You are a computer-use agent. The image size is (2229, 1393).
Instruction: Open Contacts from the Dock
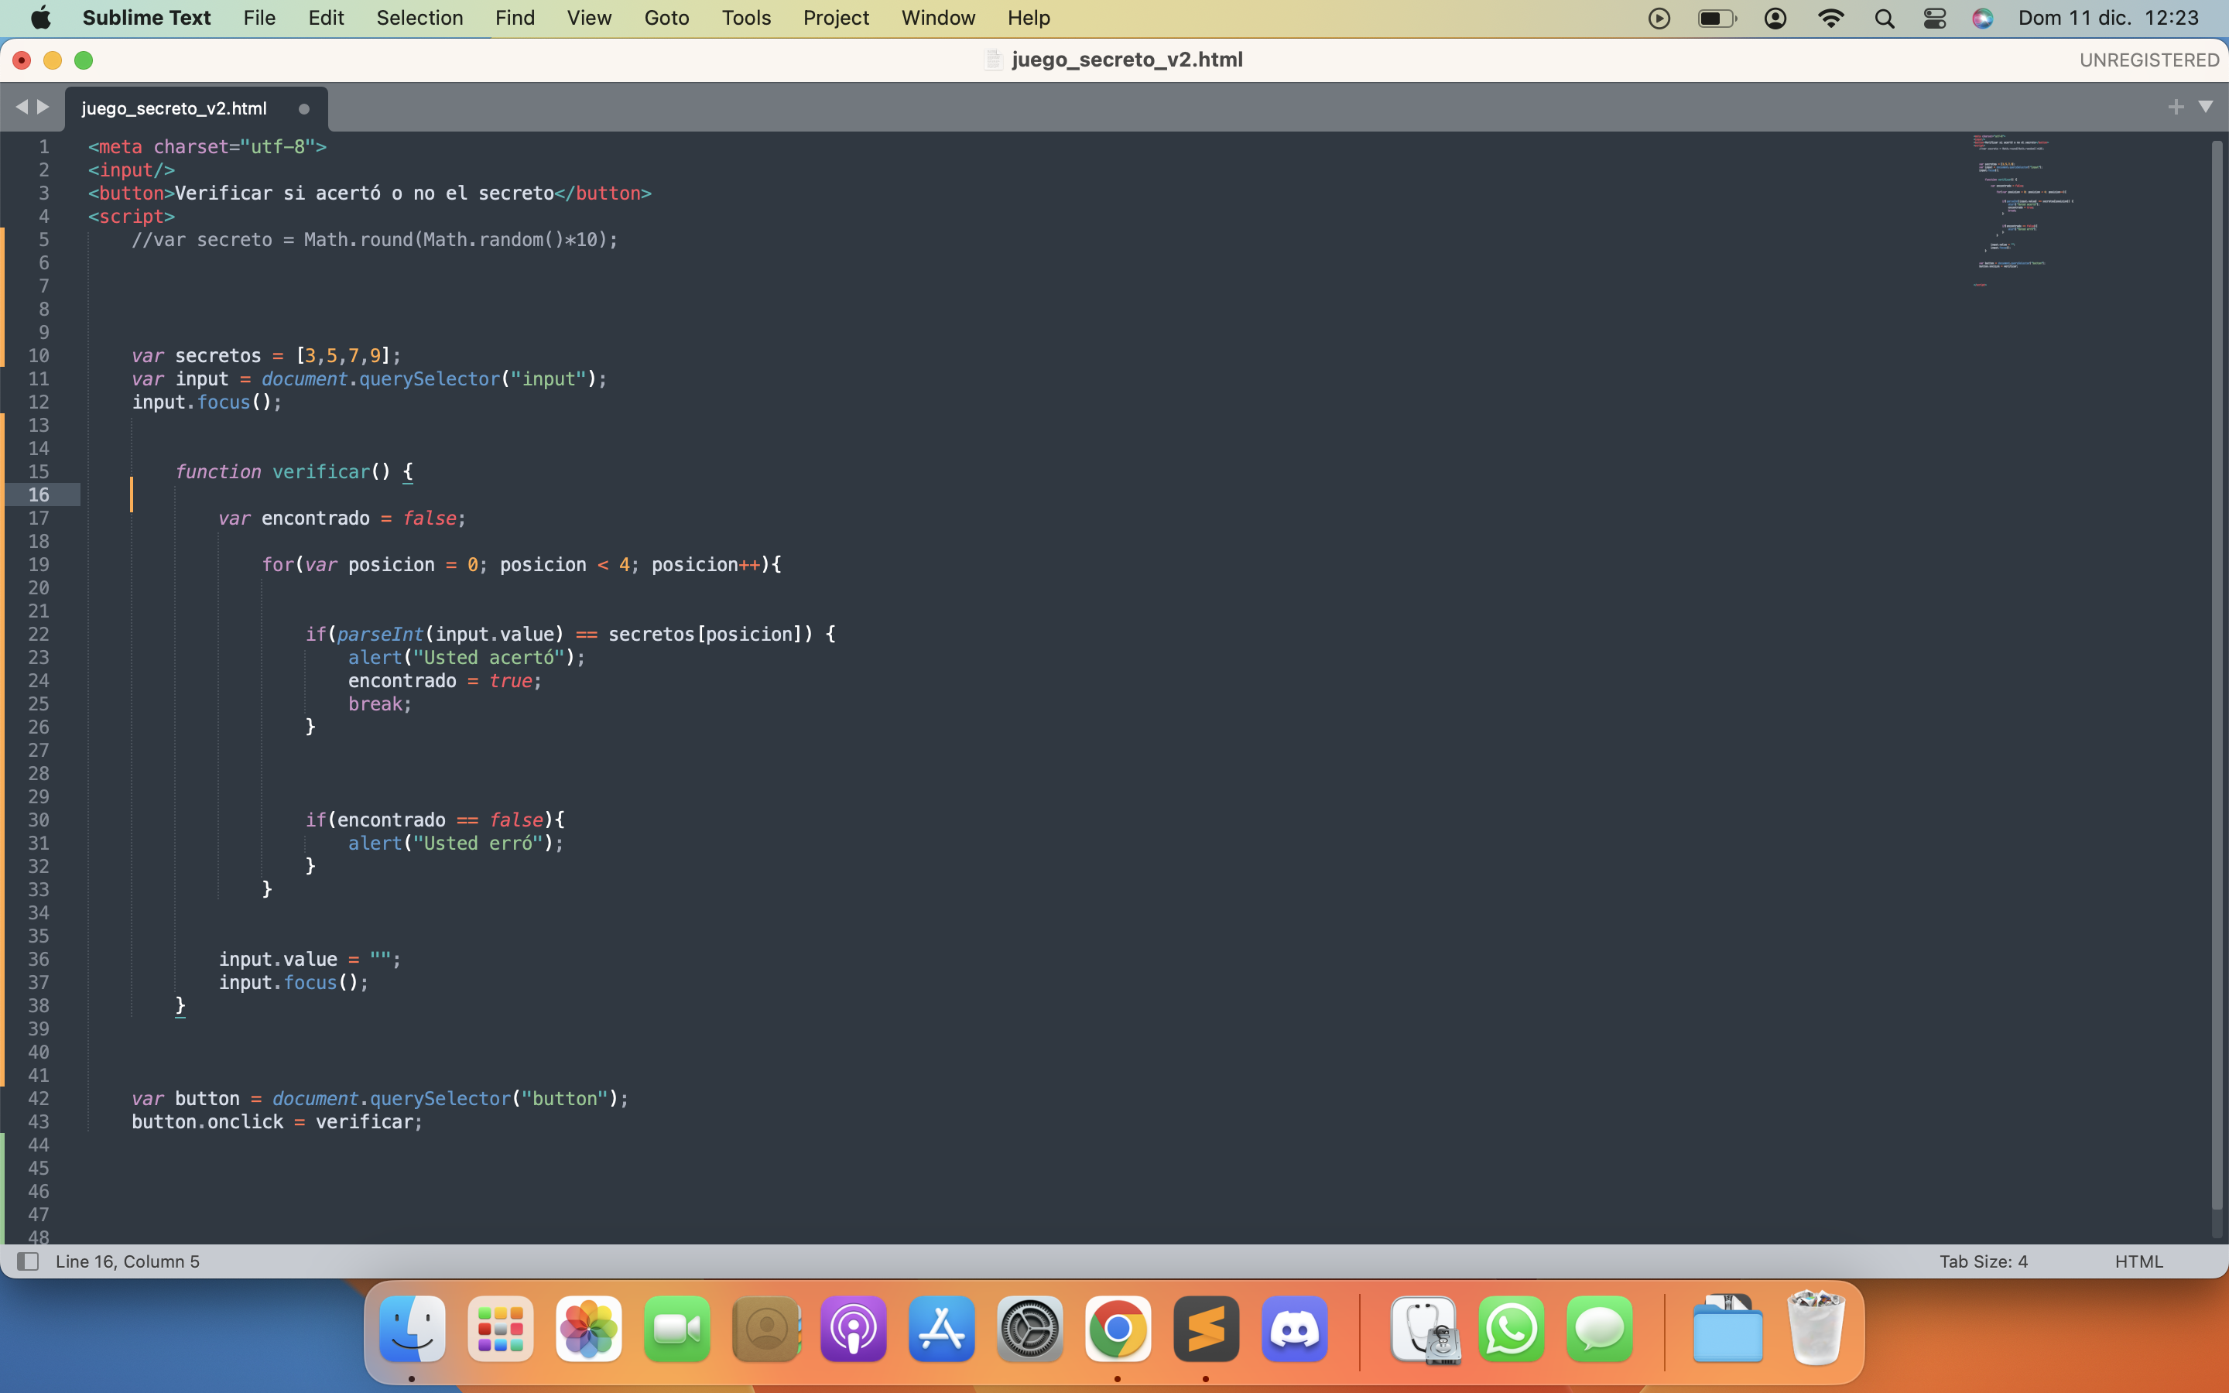(765, 1329)
